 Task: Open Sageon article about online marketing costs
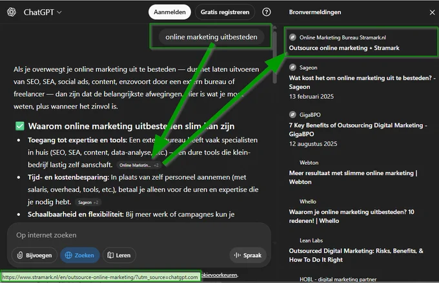click(362, 82)
